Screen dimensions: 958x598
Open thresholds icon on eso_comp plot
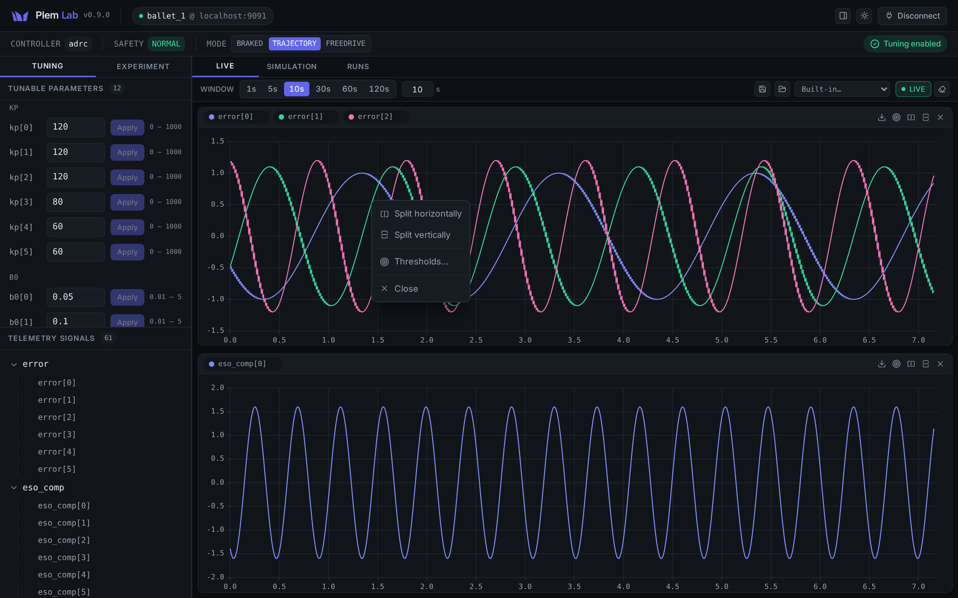click(896, 364)
